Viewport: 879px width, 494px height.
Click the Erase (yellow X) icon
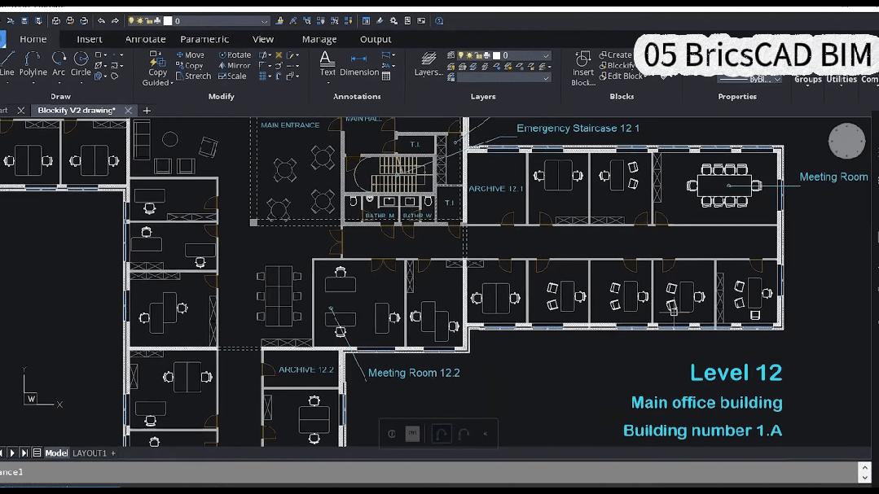pos(279,55)
